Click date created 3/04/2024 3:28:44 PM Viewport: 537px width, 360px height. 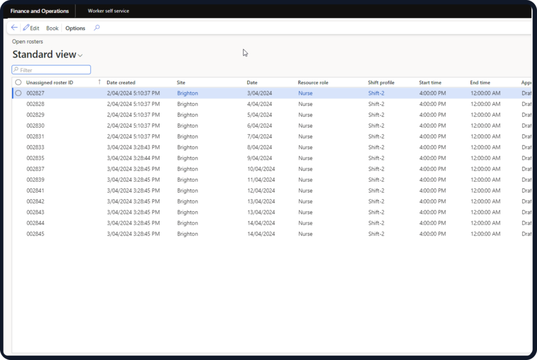[133, 158]
